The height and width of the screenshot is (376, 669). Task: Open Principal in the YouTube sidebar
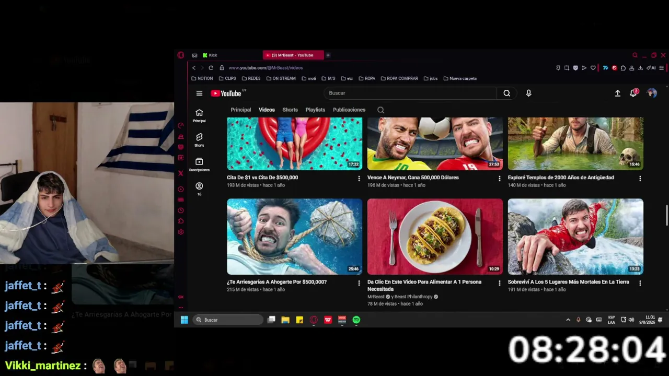(199, 115)
